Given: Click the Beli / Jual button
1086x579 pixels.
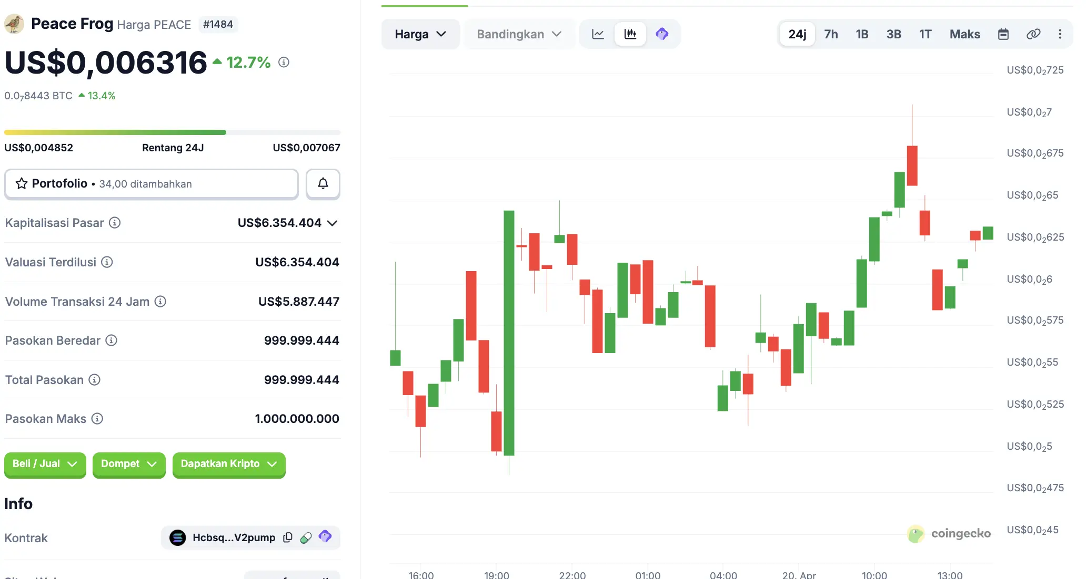Looking at the screenshot, I should (x=45, y=465).
